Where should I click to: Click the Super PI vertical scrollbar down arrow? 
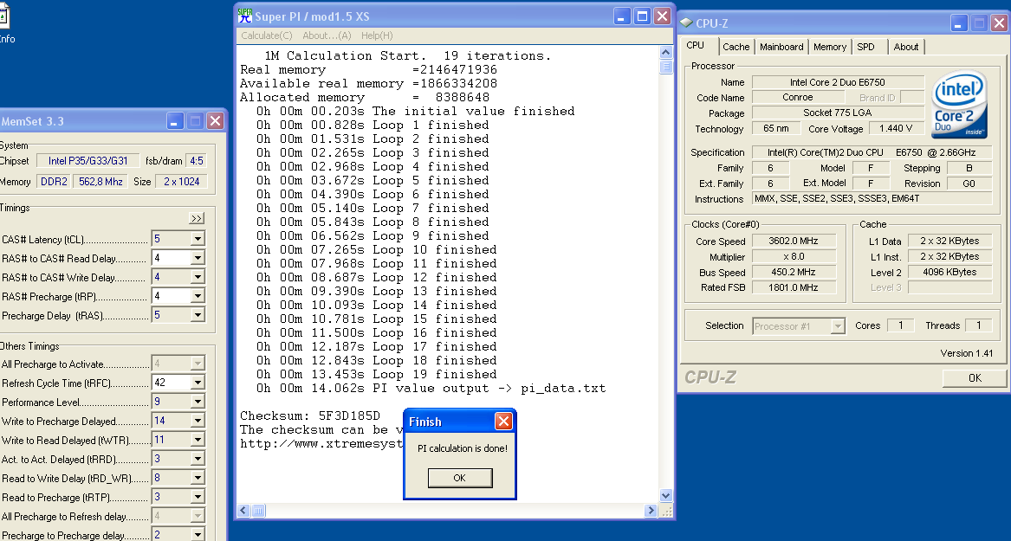666,495
